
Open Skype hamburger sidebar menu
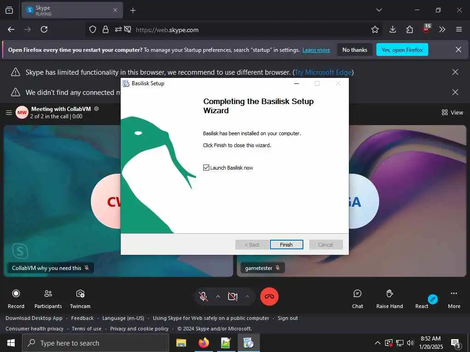[x=9, y=113]
